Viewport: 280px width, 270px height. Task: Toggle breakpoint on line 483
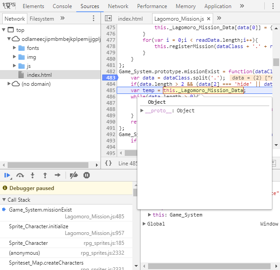click(x=110, y=78)
